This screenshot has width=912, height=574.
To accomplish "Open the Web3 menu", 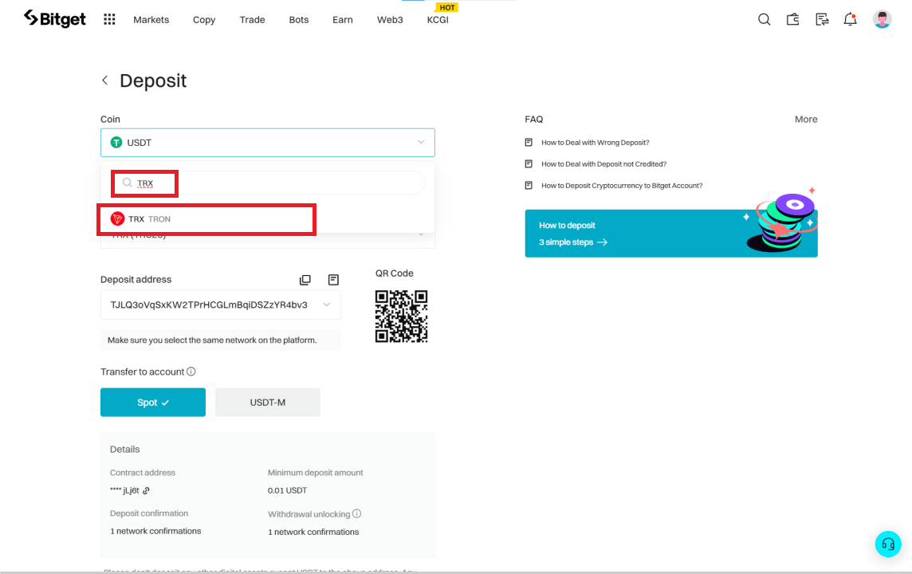I will coord(390,20).
